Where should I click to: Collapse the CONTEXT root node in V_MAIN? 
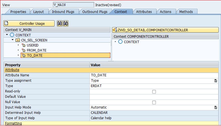tap(7, 35)
